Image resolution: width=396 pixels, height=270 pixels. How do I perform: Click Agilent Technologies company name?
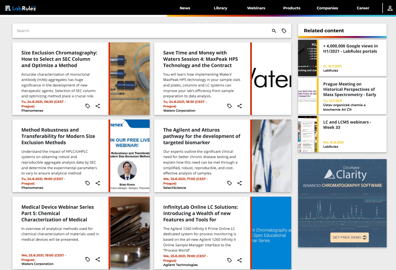tap(180, 265)
